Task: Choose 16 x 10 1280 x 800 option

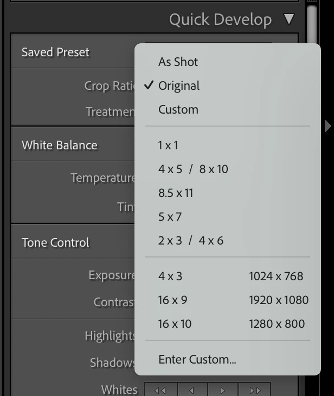Action: [x=233, y=324]
